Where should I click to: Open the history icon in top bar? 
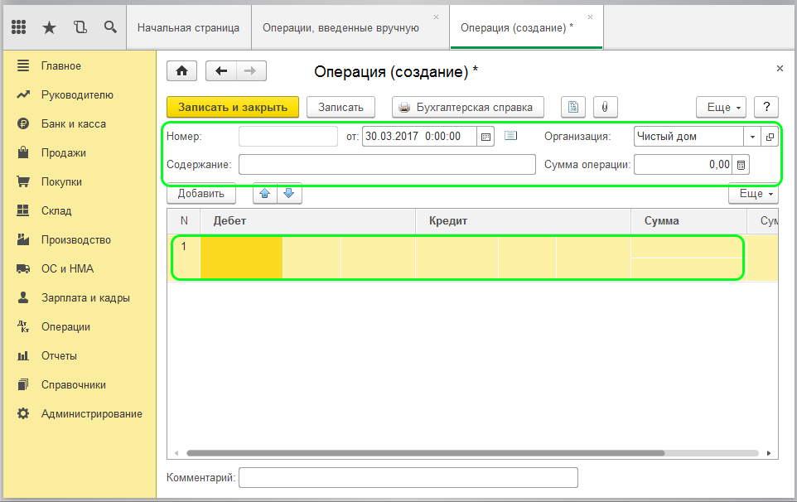click(80, 27)
